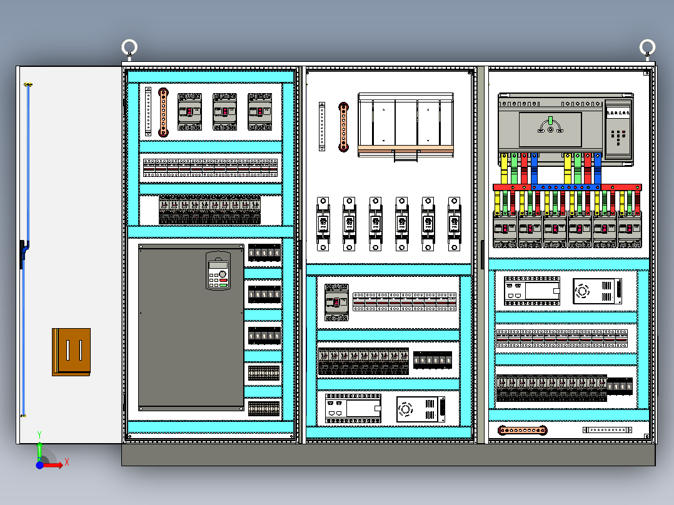
Task: Select the terminal block strip in the middle cabinet
Action: tap(405, 302)
